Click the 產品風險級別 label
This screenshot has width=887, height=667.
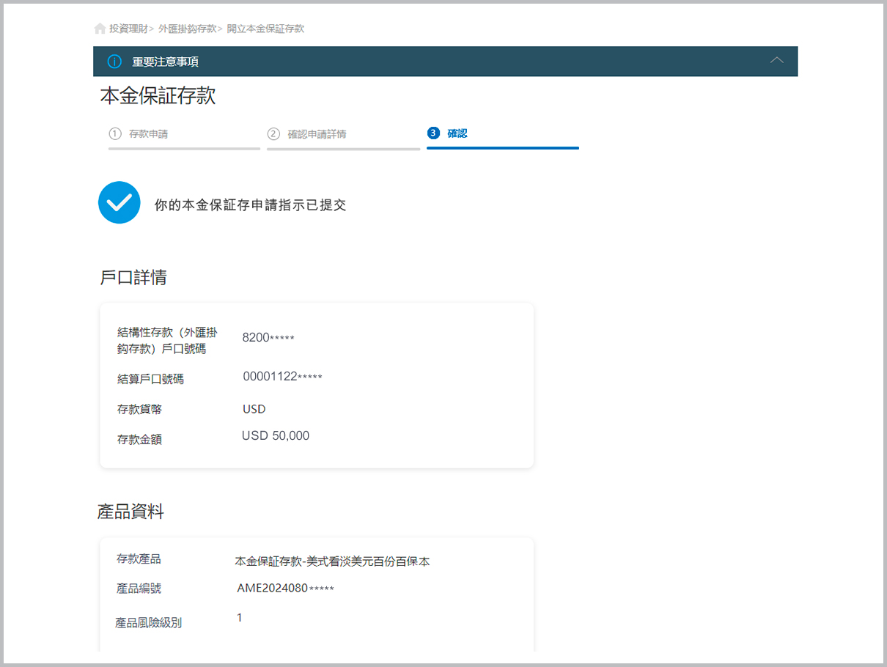(x=149, y=623)
